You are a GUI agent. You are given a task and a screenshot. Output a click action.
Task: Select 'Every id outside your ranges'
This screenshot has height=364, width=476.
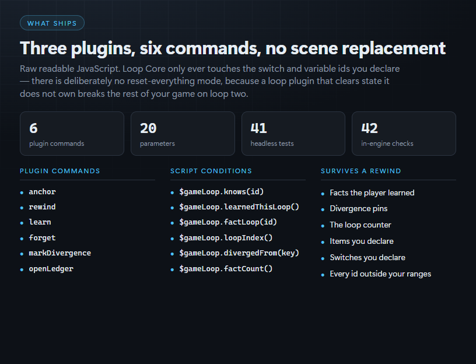tap(380, 274)
